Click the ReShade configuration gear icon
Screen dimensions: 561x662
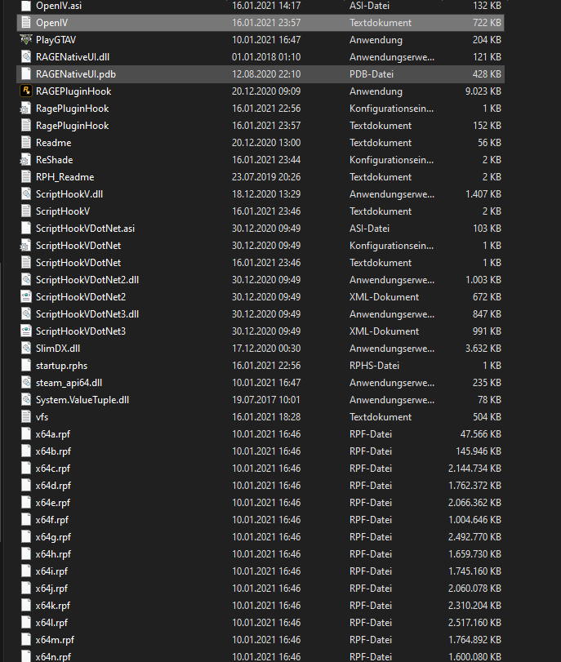[x=25, y=160]
